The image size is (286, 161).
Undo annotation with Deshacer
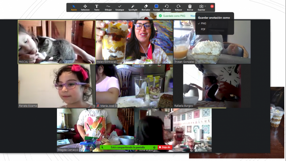tap(167, 7)
